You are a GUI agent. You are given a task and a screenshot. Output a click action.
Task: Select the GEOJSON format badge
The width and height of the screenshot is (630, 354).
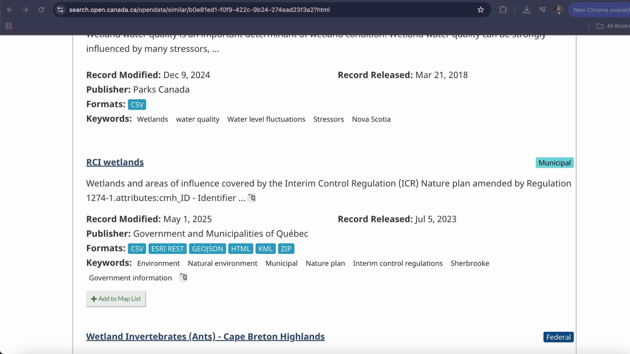tap(207, 248)
